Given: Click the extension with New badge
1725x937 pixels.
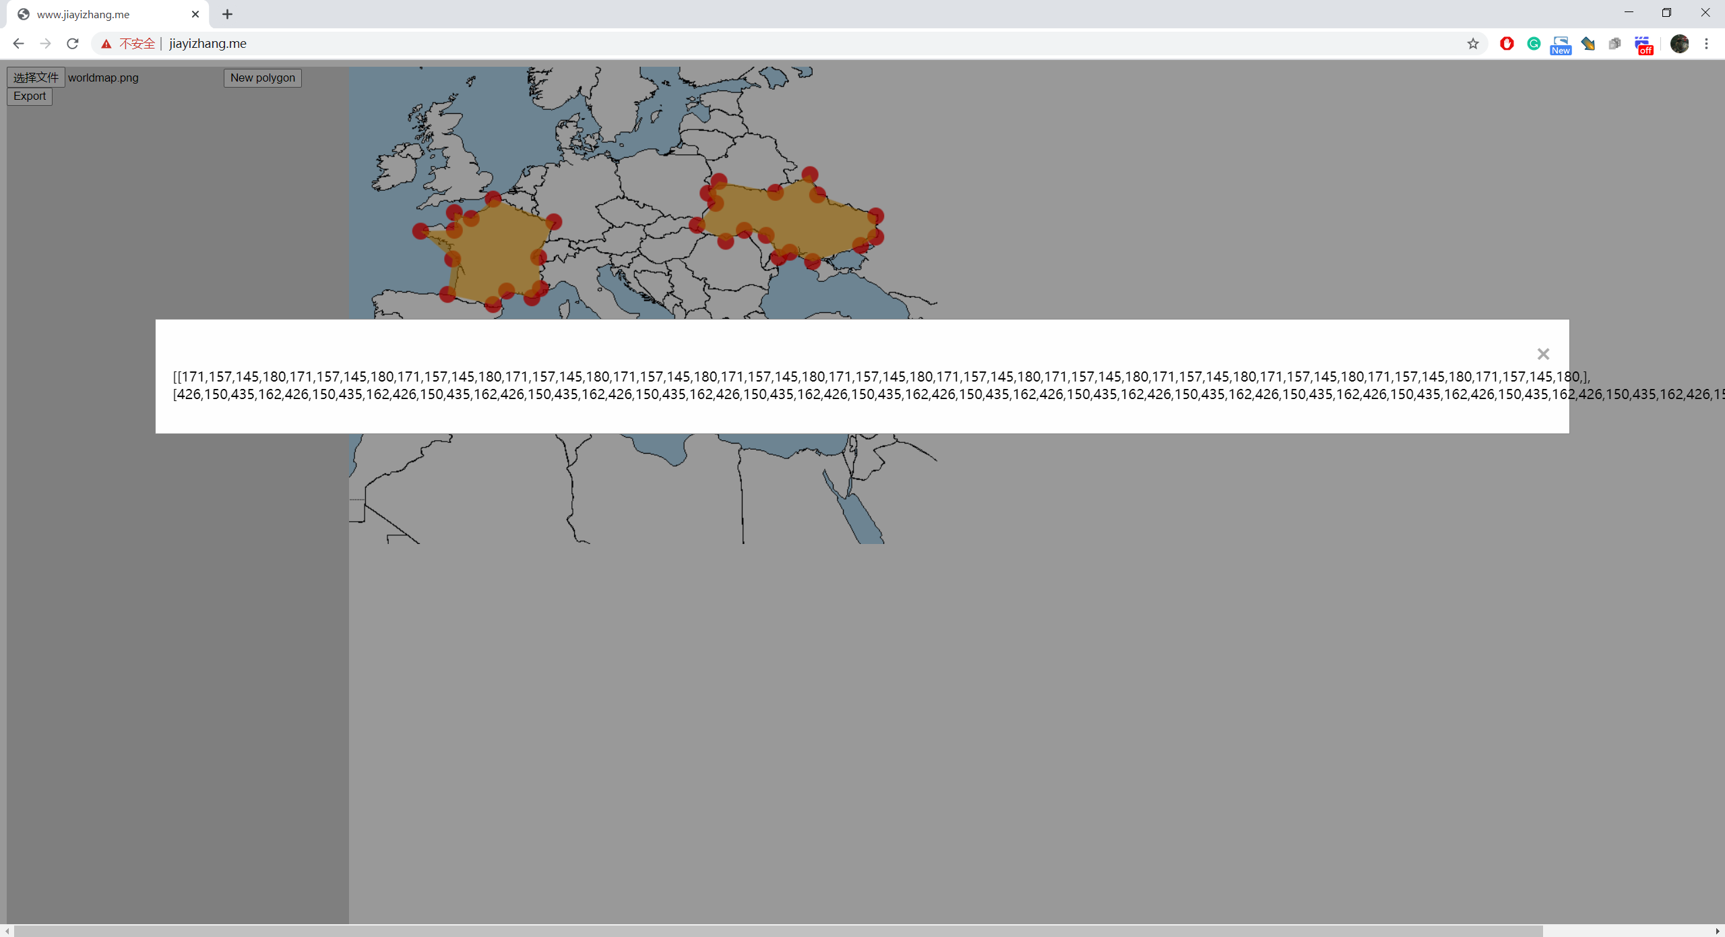Looking at the screenshot, I should (x=1561, y=45).
